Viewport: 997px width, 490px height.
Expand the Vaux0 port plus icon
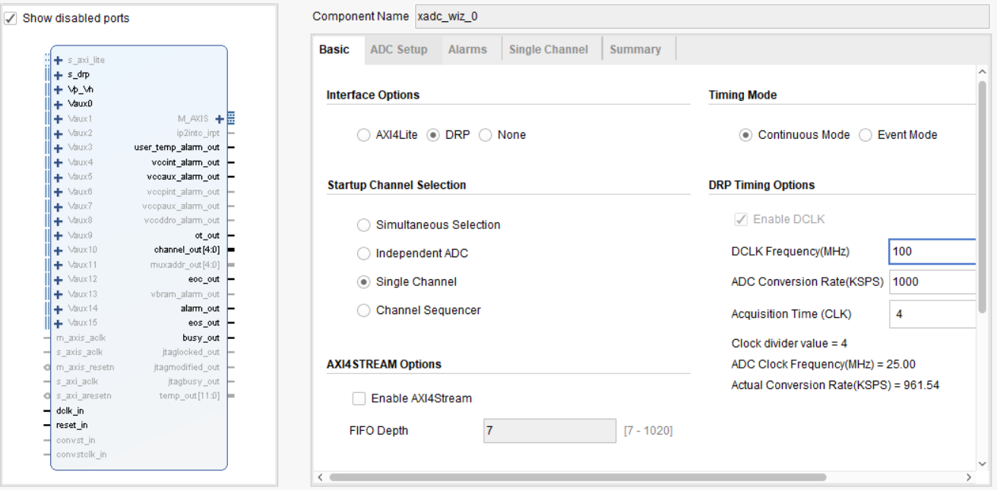tap(59, 103)
